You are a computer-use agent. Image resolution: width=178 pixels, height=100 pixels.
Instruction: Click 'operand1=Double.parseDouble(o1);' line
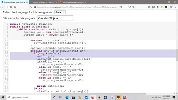(58, 48)
